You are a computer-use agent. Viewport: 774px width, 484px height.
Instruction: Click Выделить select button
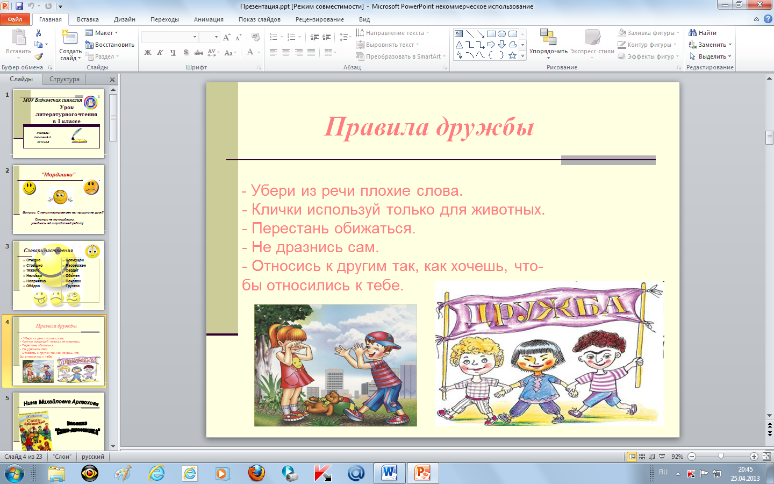[710, 56]
